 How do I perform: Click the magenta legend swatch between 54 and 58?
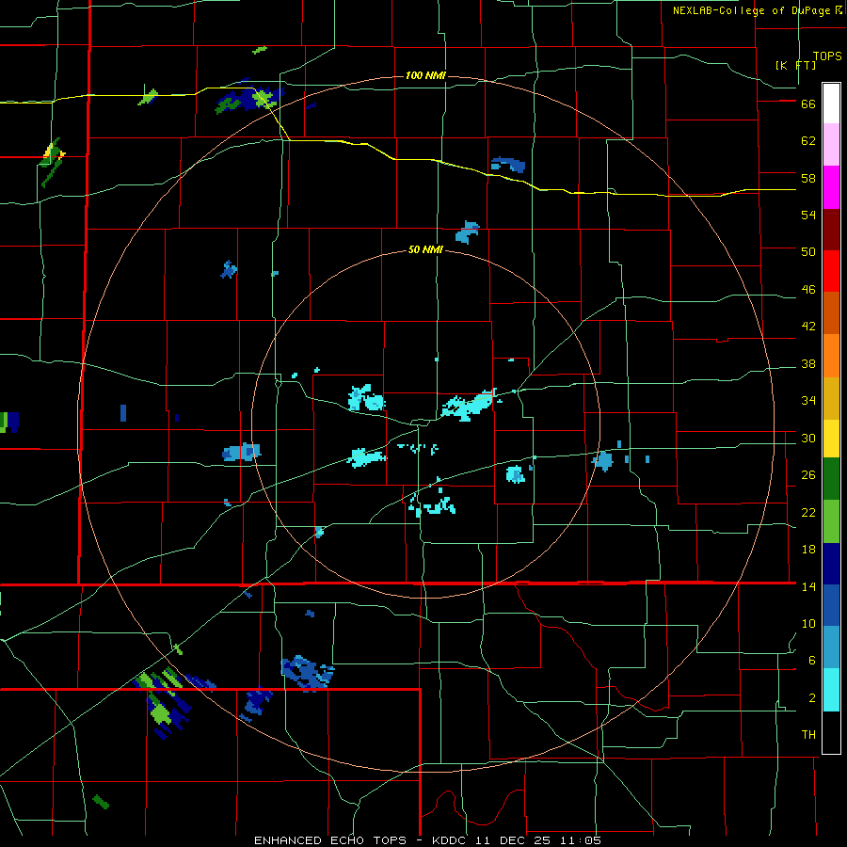(831, 187)
